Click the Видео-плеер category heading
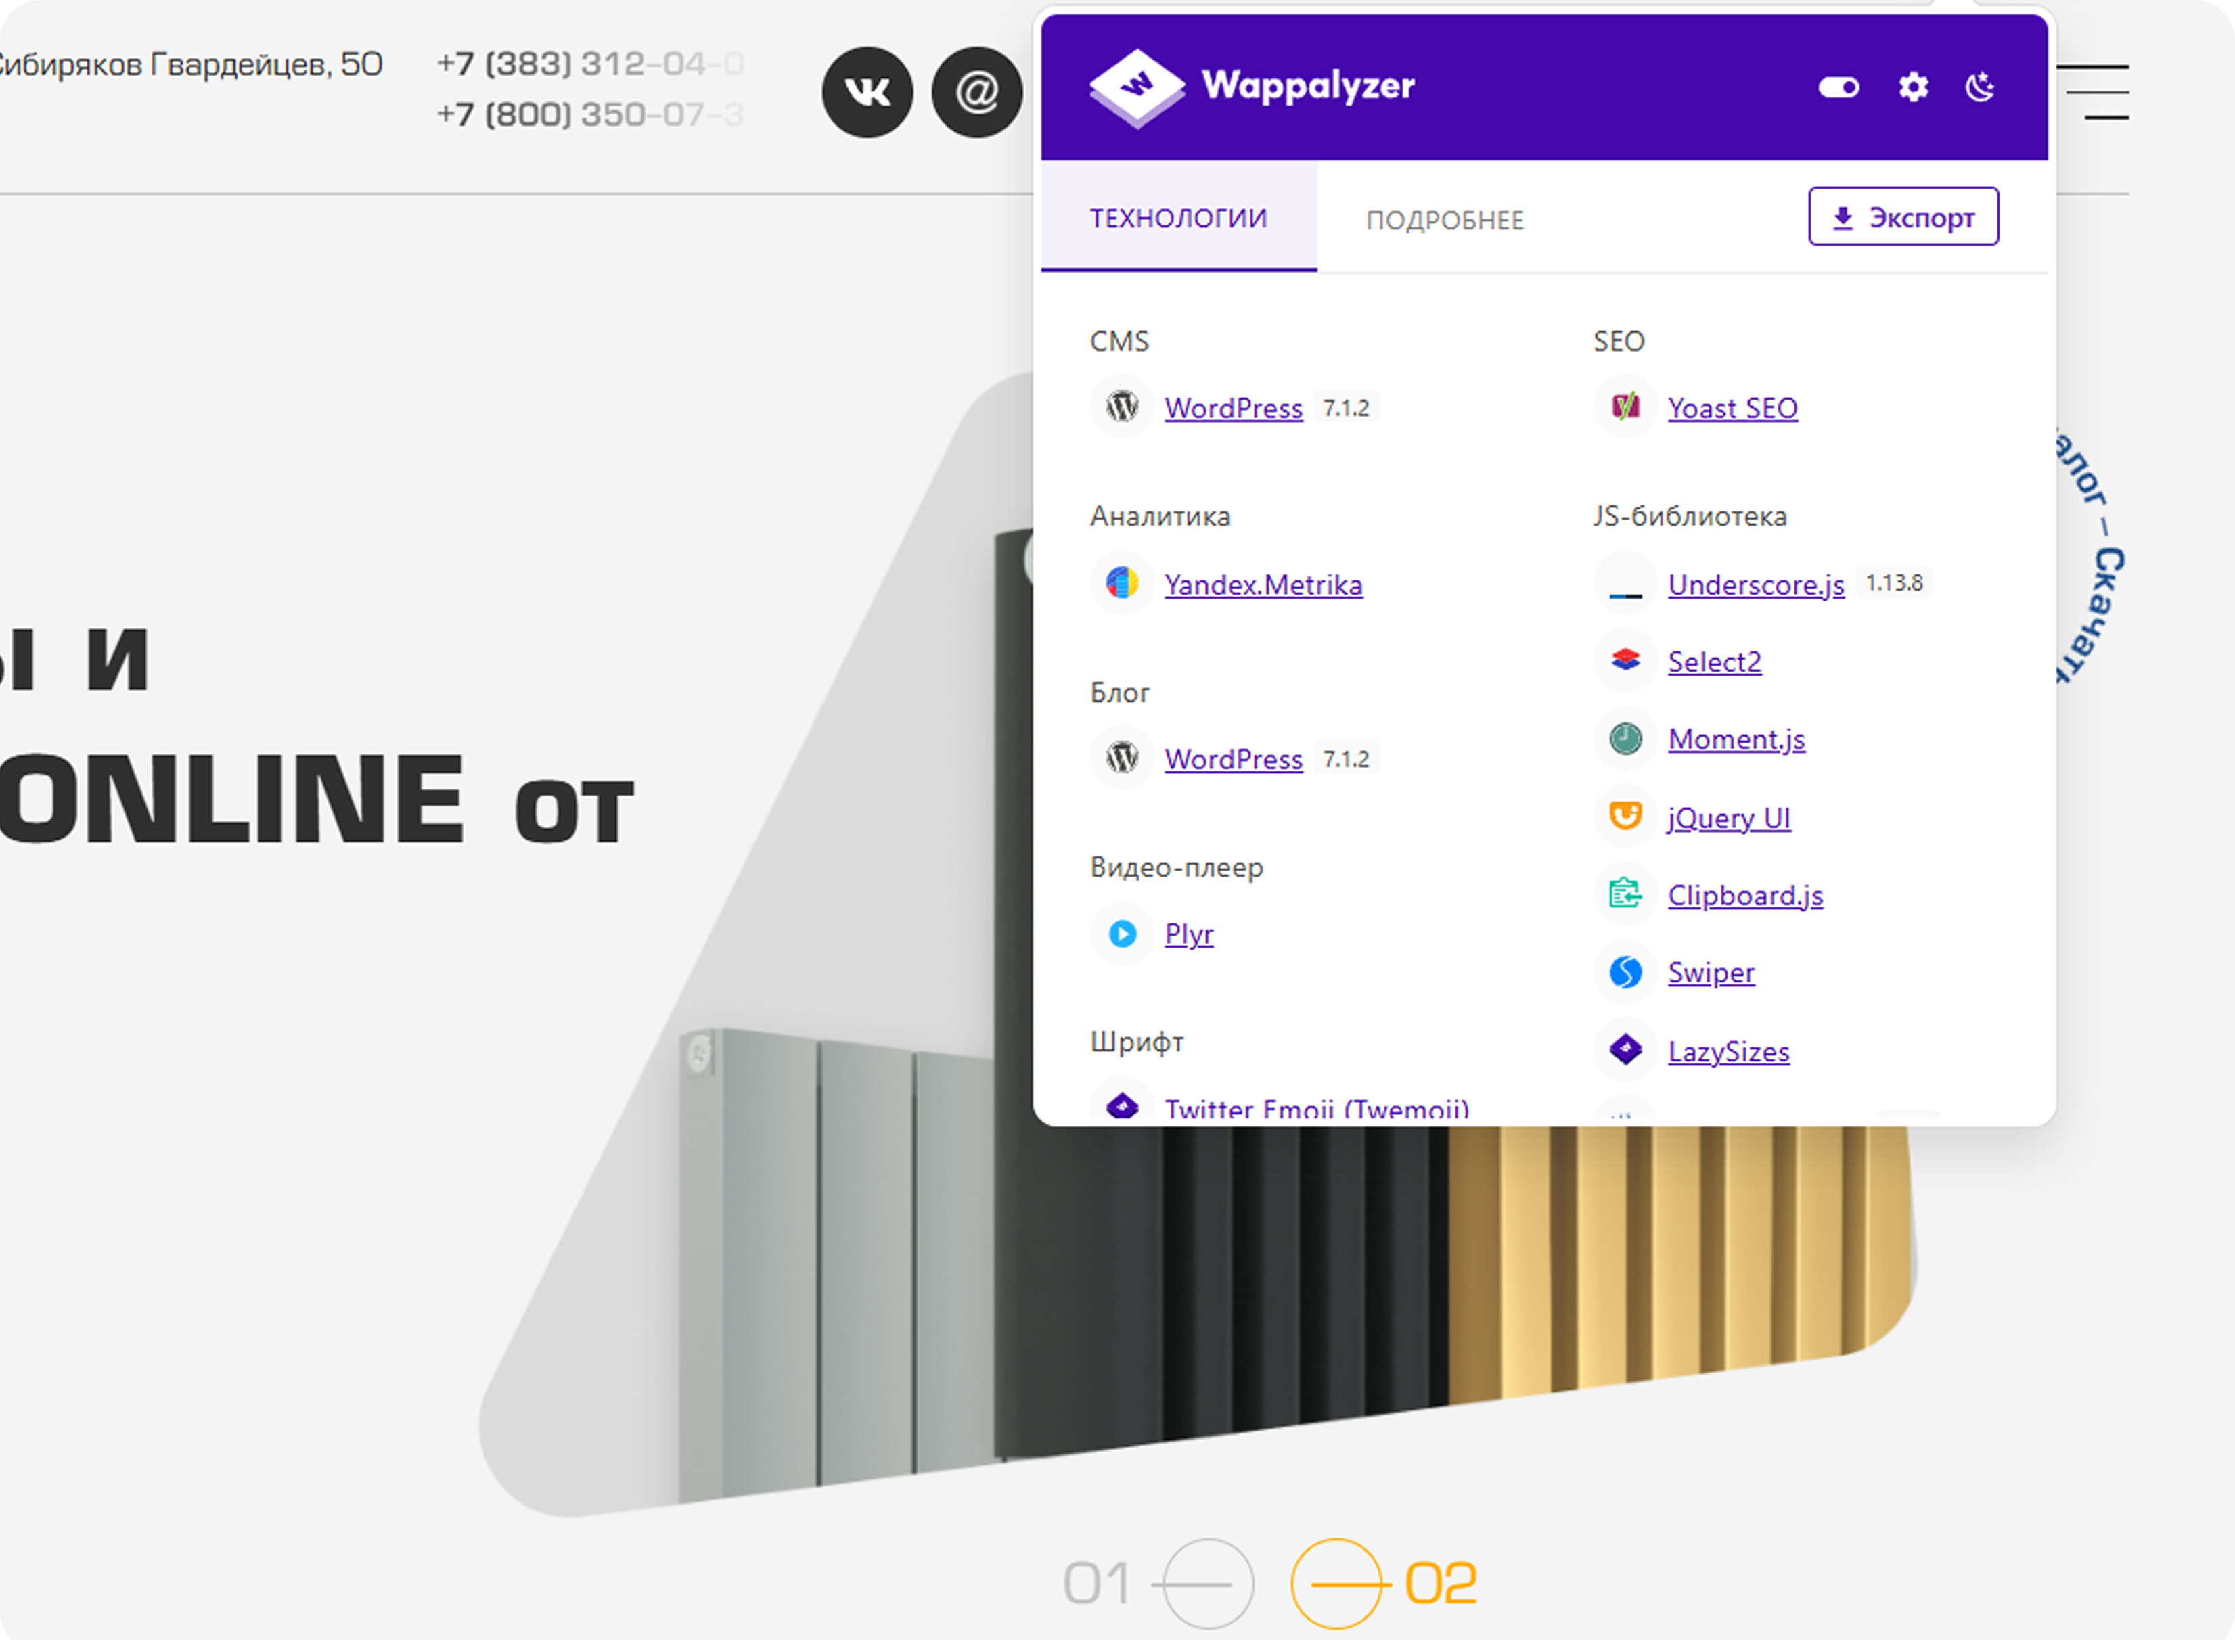 coord(1176,868)
